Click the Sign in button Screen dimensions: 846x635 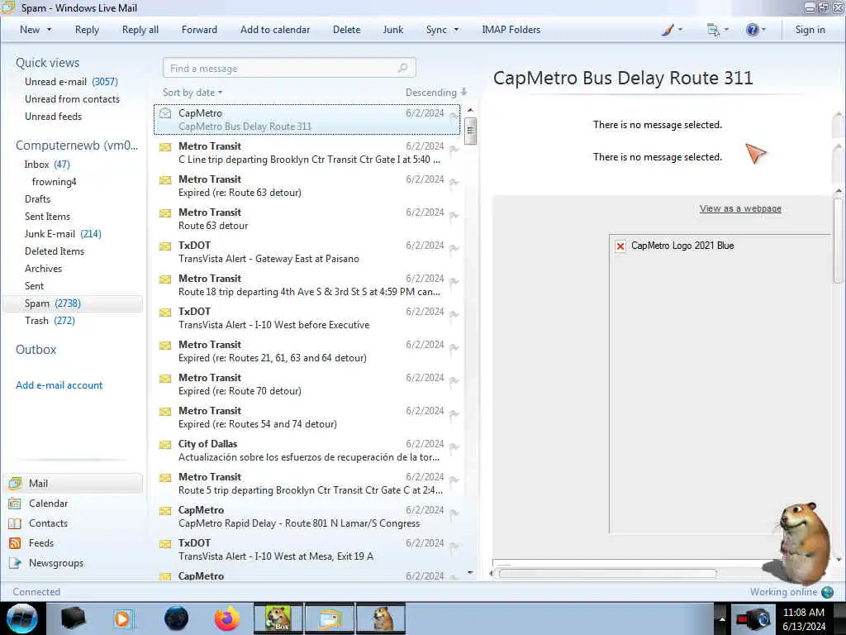(x=810, y=30)
